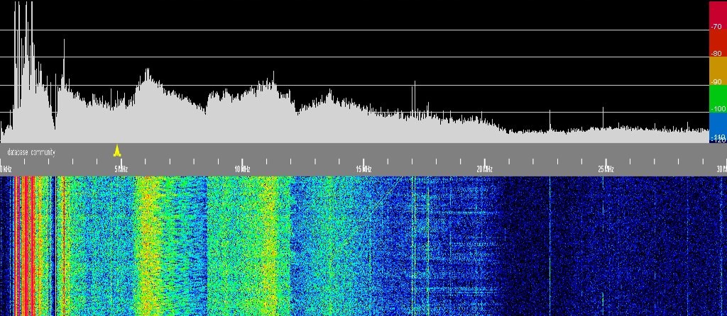Image resolution: width=727 pixels, height=316 pixels.
Task: Click the yellow tuning marker on the scale
Action: [x=117, y=150]
